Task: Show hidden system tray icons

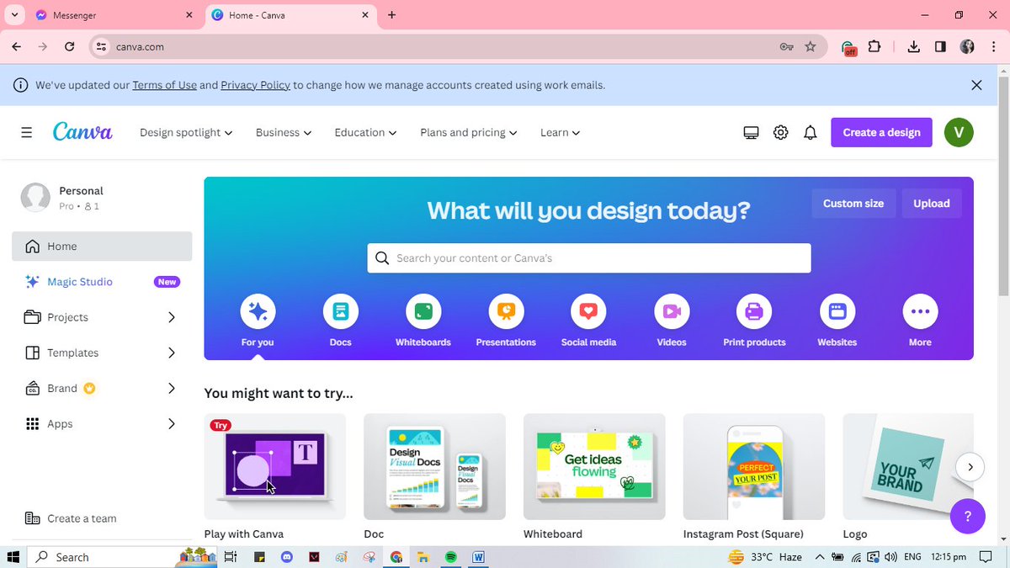Action: [820, 557]
